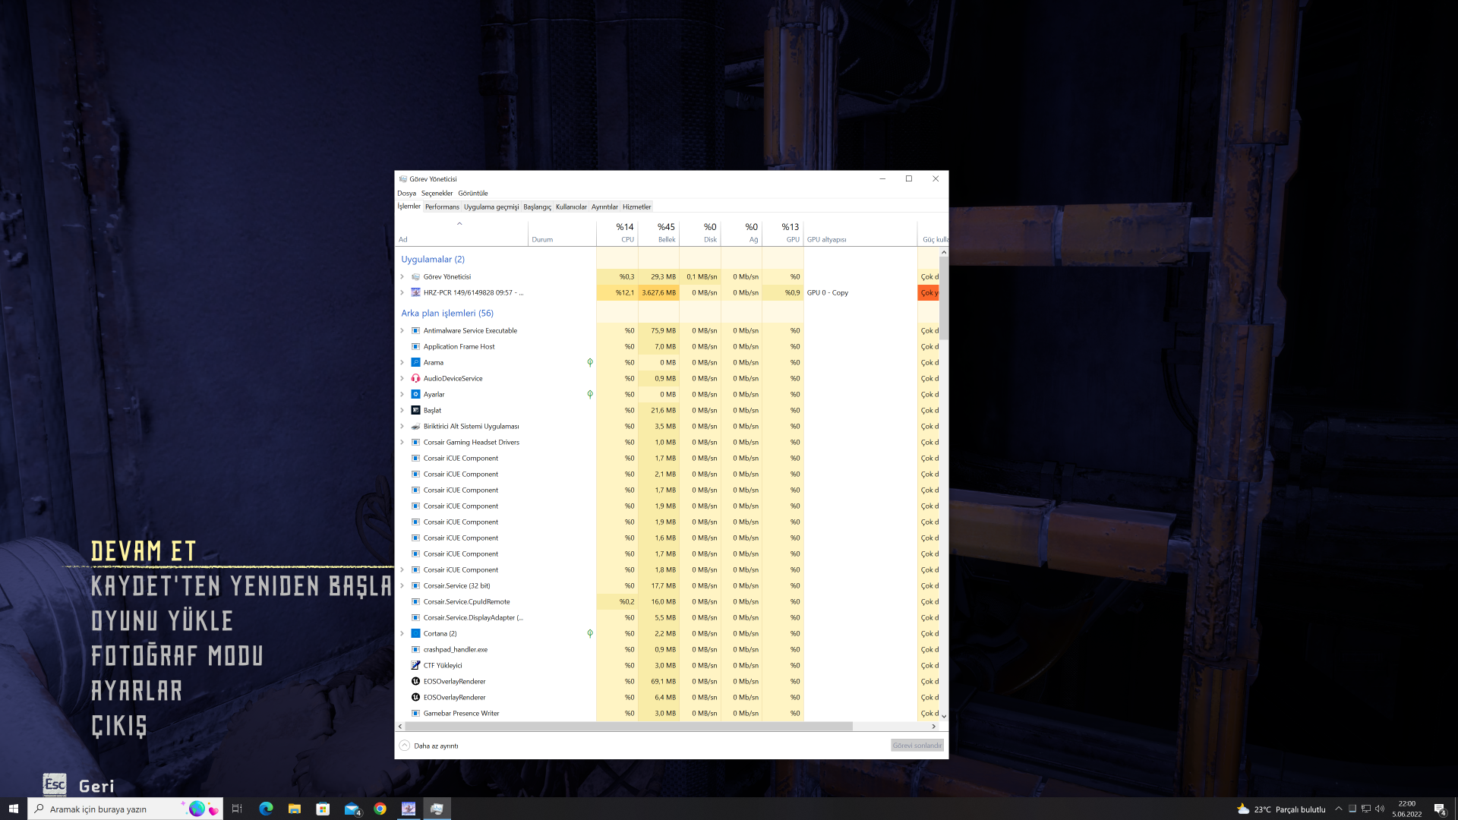Open Microsoft Edge from taskbar
Image resolution: width=1458 pixels, height=820 pixels.
pyautogui.click(x=266, y=809)
